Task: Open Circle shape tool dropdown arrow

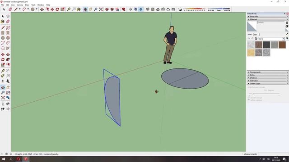Action: click(37, 9)
